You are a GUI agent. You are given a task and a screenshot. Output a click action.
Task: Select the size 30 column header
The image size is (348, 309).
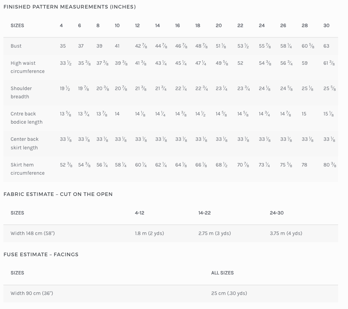point(326,25)
